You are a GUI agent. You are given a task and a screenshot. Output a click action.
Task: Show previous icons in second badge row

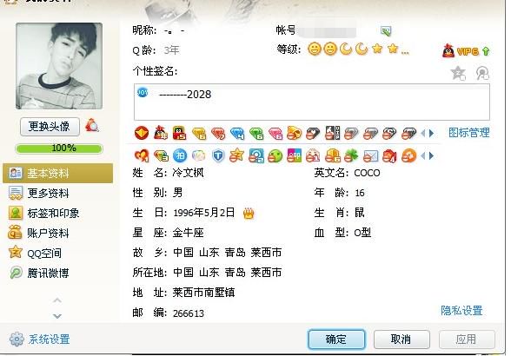click(x=423, y=156)
